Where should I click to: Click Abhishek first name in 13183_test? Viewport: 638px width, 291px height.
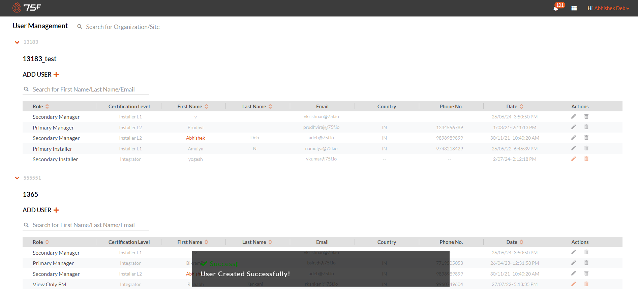pyautogui.click(x=195, y=138)
